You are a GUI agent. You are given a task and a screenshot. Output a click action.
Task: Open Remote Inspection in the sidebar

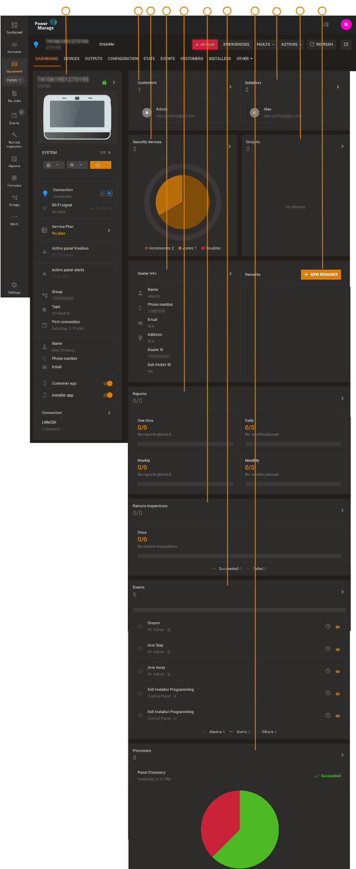(14, 140)
